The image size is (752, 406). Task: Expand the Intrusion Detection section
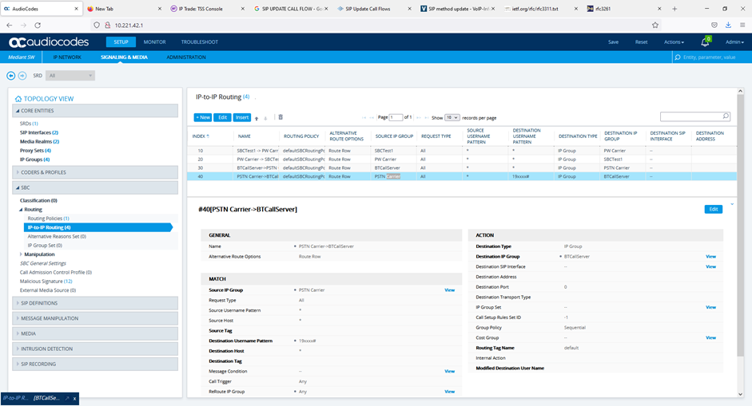[x=95, y=349]
